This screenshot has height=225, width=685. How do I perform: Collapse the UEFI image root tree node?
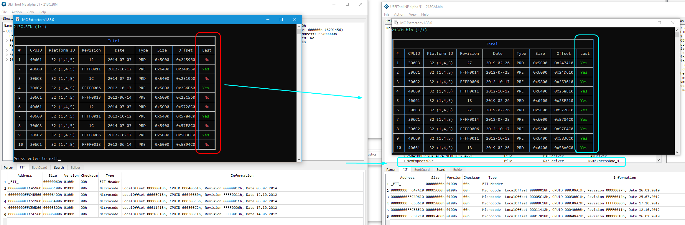tap(4, 31)
